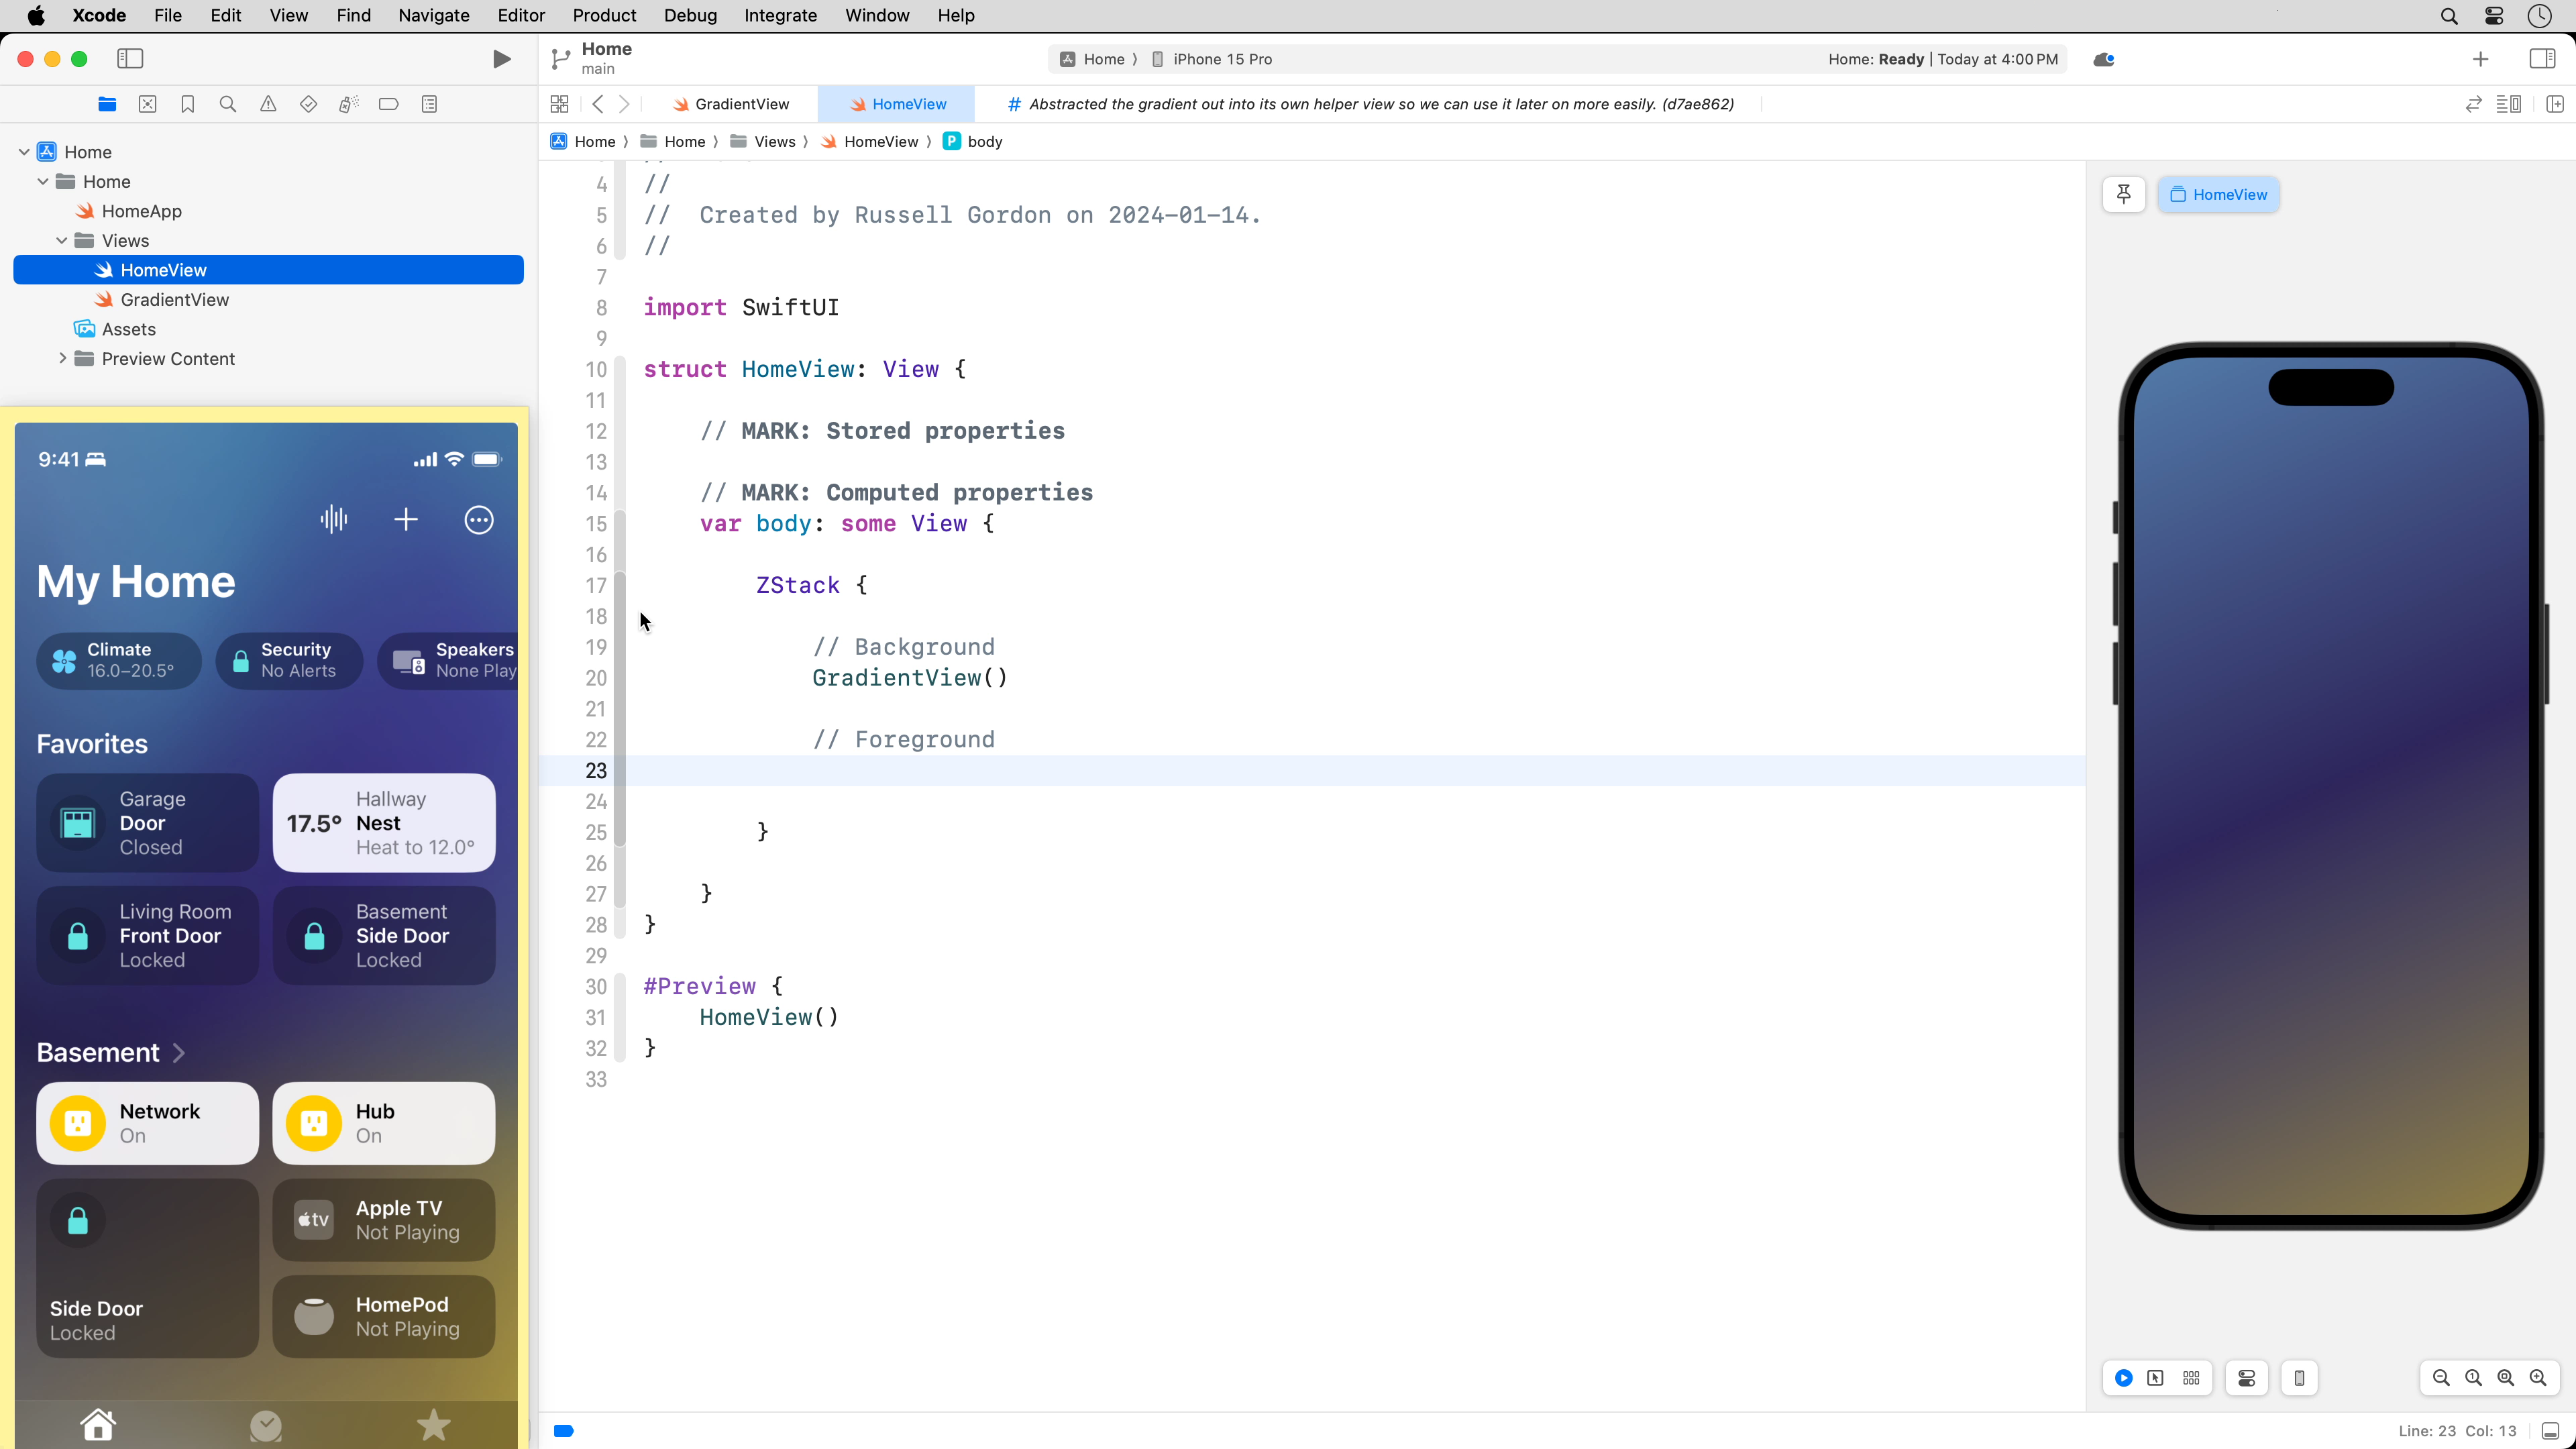Select the HomeView editor tab
Viewport: 2576px width, 1449px height.
(x=897, y=104)
